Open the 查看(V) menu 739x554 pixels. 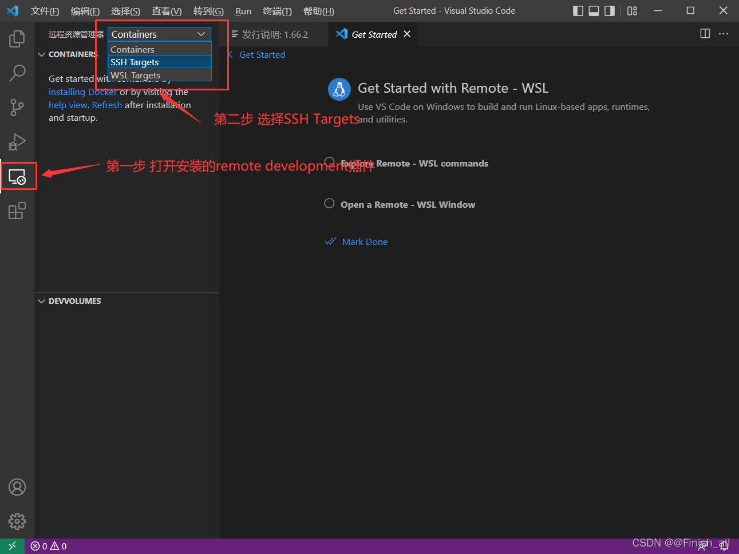(x=167, y=11)
